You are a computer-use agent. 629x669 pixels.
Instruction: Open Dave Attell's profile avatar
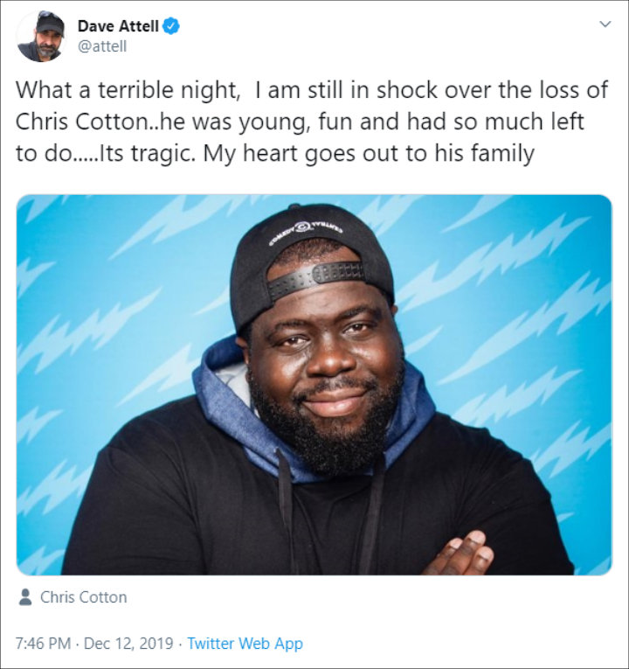click(40, 36)
